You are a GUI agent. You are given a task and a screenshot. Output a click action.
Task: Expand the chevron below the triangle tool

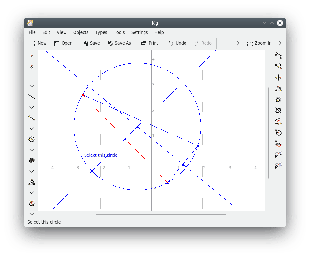click(x=31, y=193)
